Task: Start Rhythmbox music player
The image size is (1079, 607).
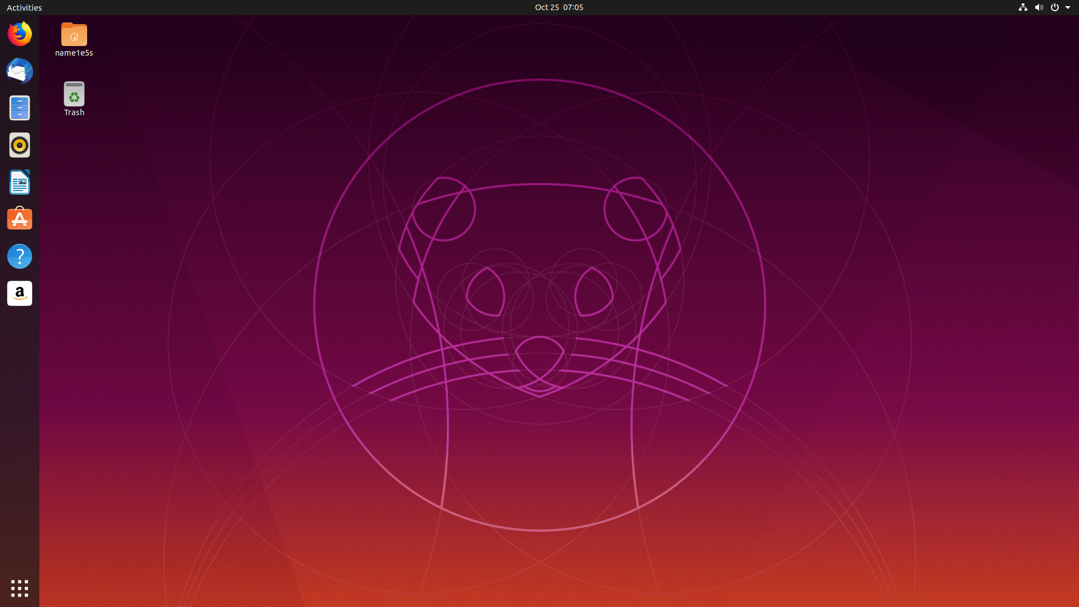Action: 20,146
